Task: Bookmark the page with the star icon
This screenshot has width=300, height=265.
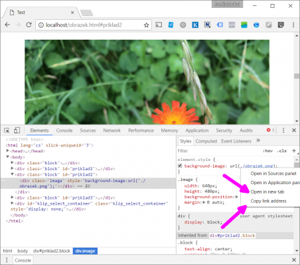Action: [x=146, y=25]
